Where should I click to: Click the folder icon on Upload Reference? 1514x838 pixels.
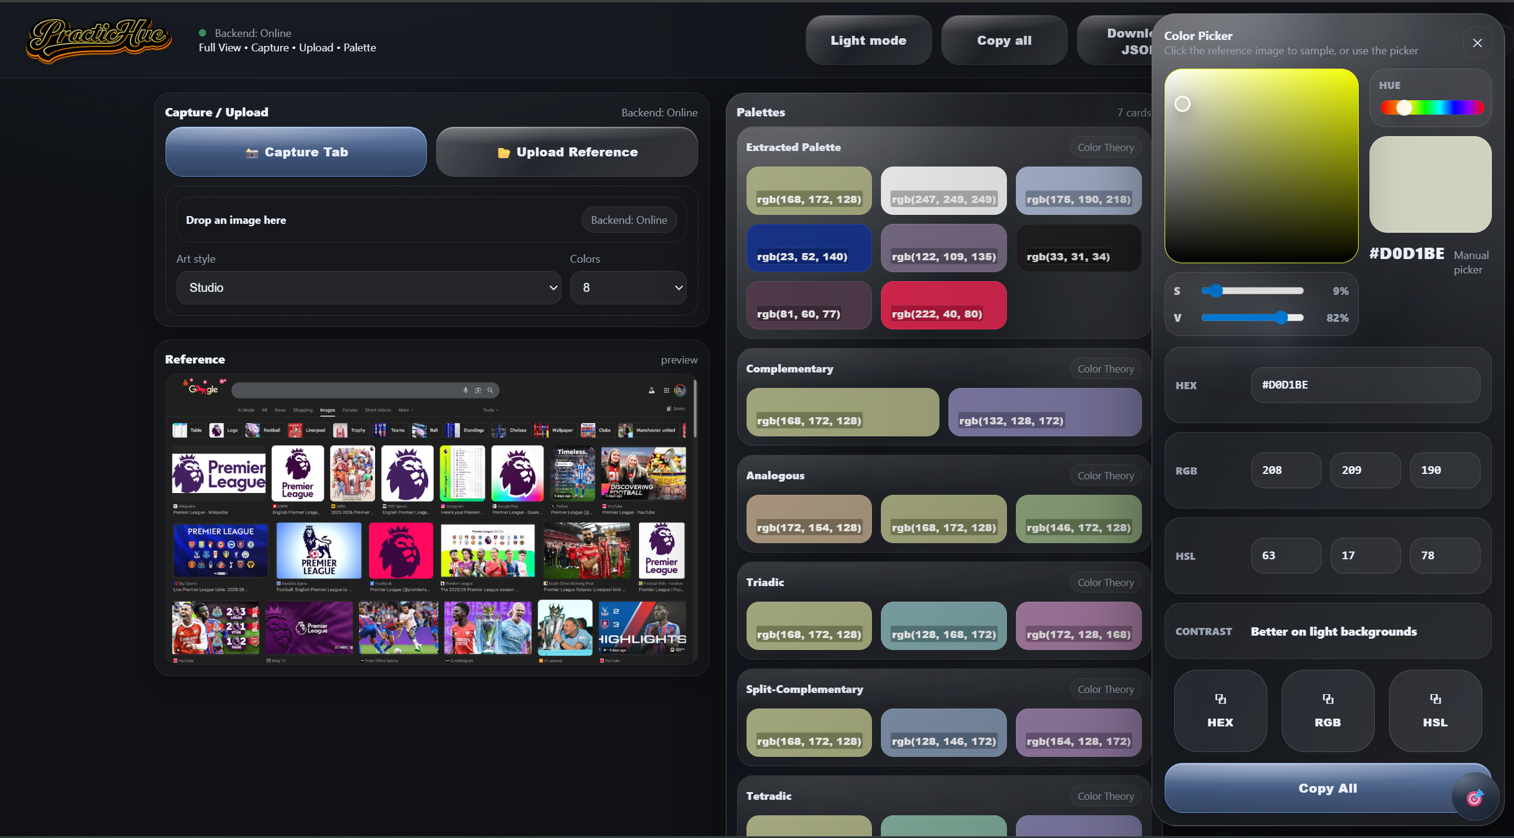click(x=502, y=152)
